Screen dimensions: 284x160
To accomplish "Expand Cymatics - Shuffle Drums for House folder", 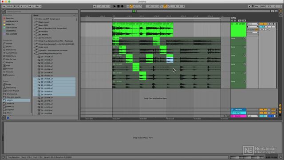I will pyautogui.click(x=34, y=50).
